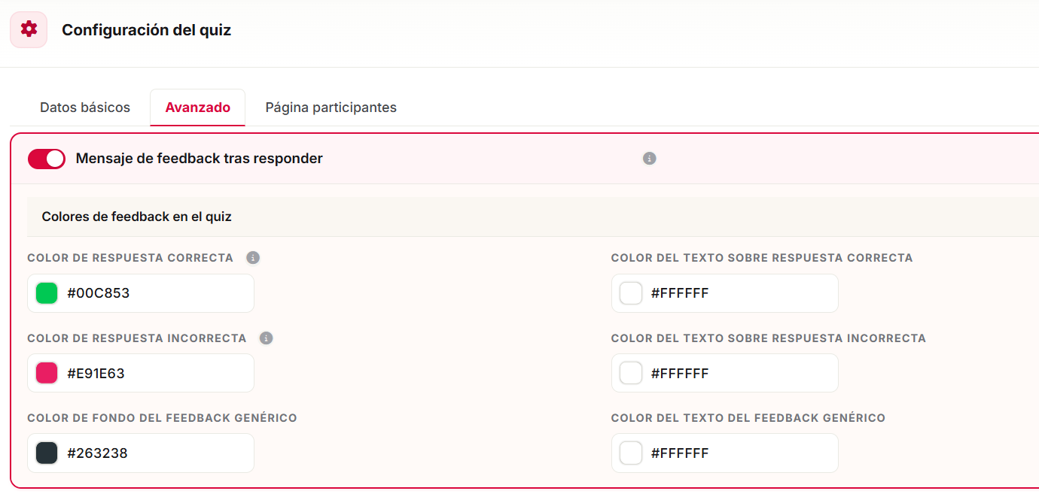Switch to the Datos básicos tab

(x=85, y=108)
